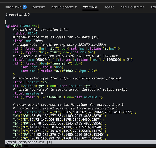
Task: Click the "d"=("E" array row
Action: click(60, 127)
